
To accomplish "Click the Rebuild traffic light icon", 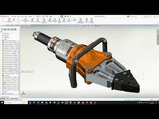I will coord(65,16).
